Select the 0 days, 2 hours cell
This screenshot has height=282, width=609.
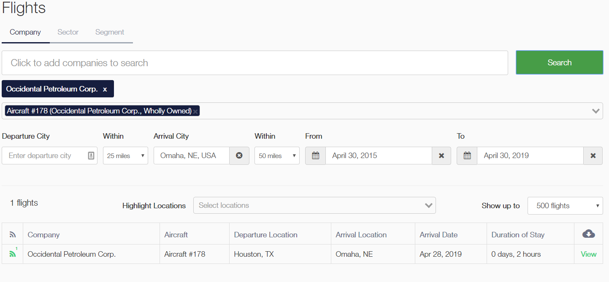click(531, 254)
